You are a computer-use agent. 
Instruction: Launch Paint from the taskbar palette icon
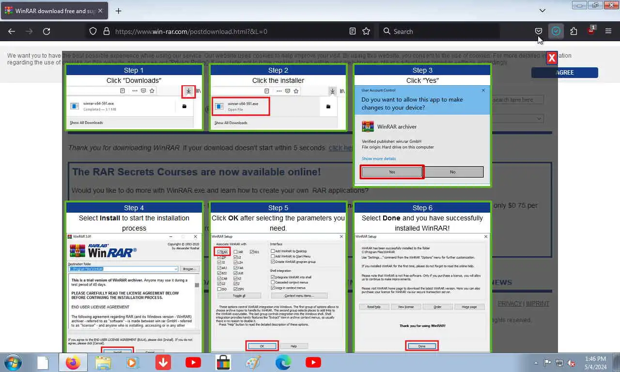point(253,362)
